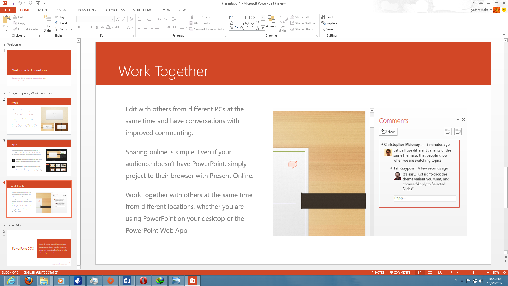Click the zoom slider handle
Viewport: 508px width, 286px height.
tap(473, 272)
